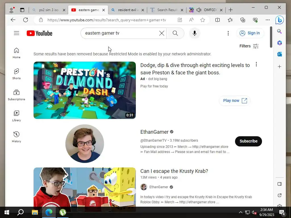Open the Windows notification center
The height and width of the screenshot is (218, 291).
point(282,212)
